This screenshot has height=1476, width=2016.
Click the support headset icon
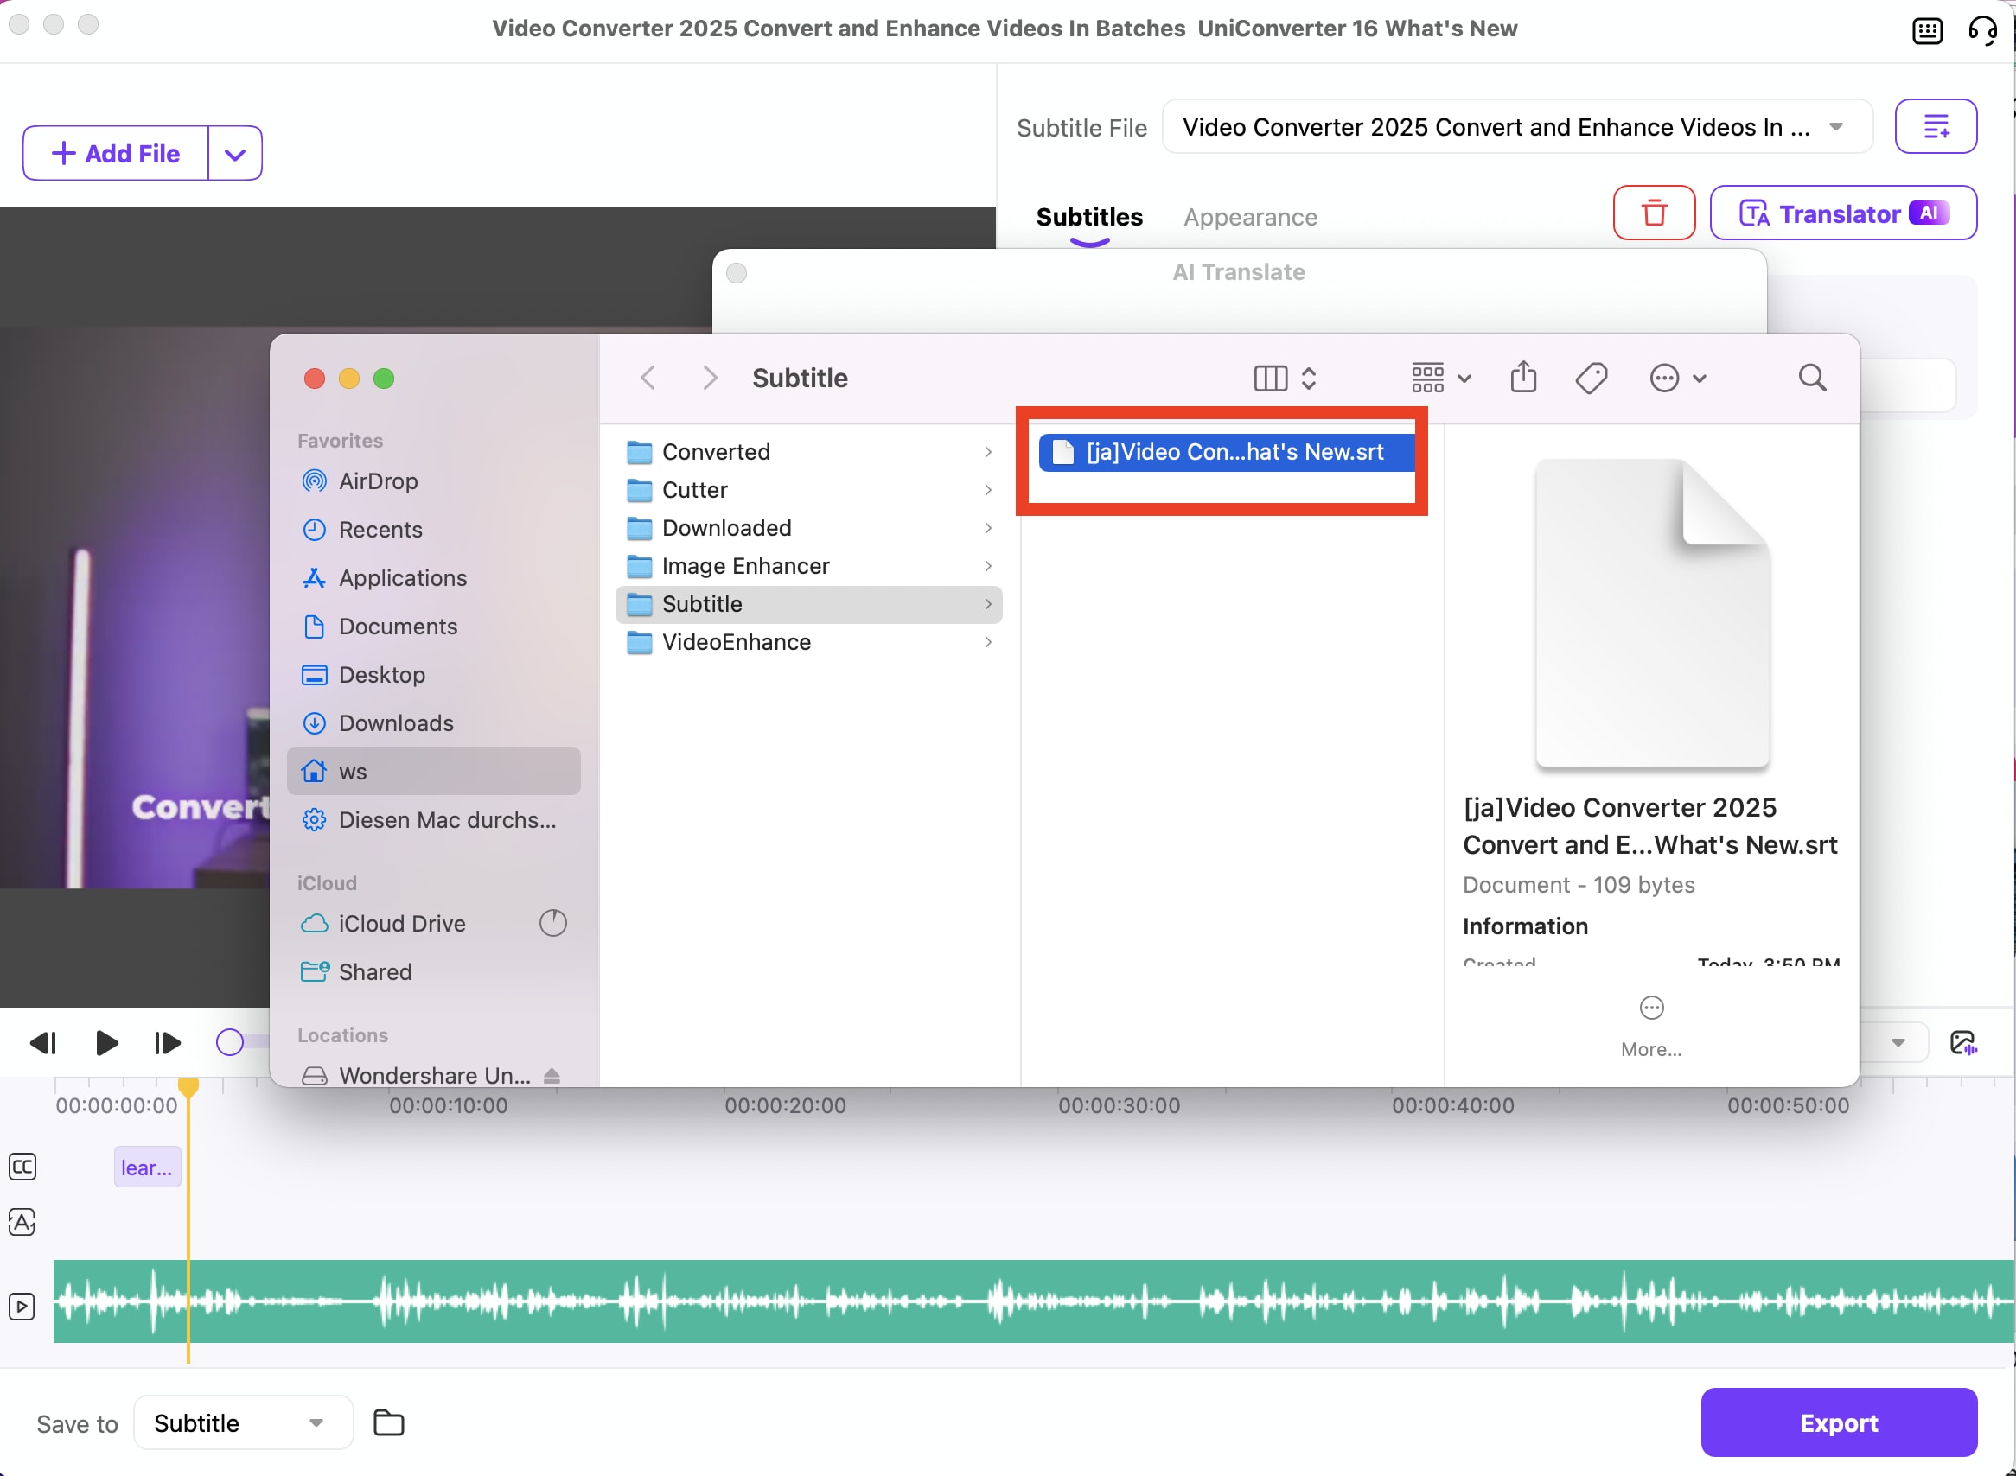coord(1982,30)
